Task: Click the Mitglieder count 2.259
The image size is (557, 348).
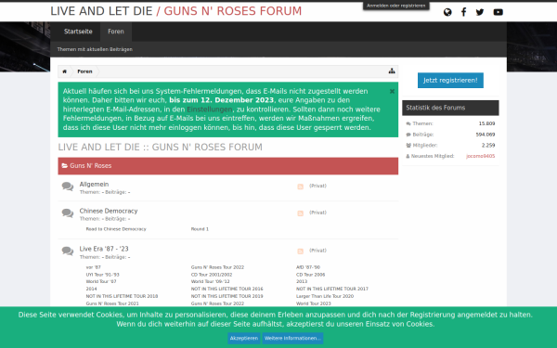Action: [x=488, y=146]
